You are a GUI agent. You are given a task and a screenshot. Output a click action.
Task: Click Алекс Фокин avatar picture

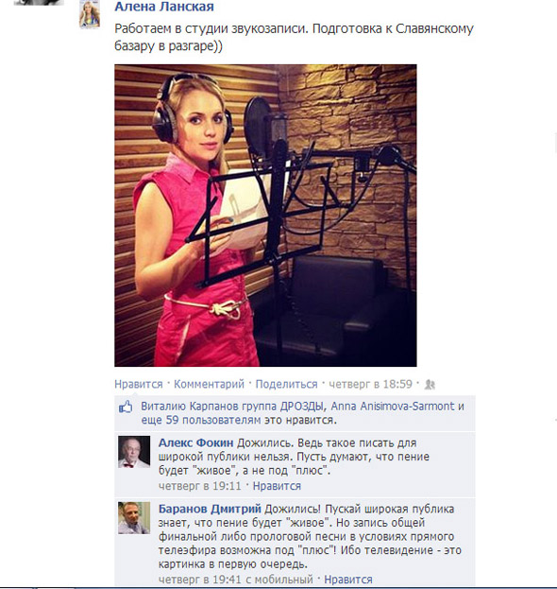click(134, 452)
